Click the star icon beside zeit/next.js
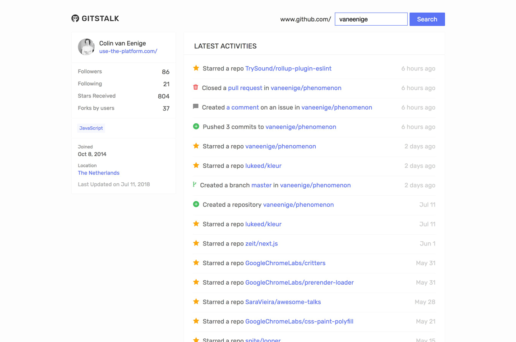Viewport: 516px width, 342px height. coord(196,243)
